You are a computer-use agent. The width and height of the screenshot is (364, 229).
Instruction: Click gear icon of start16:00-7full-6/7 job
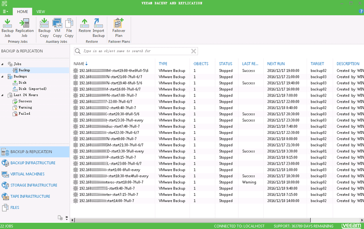point(76,89)
